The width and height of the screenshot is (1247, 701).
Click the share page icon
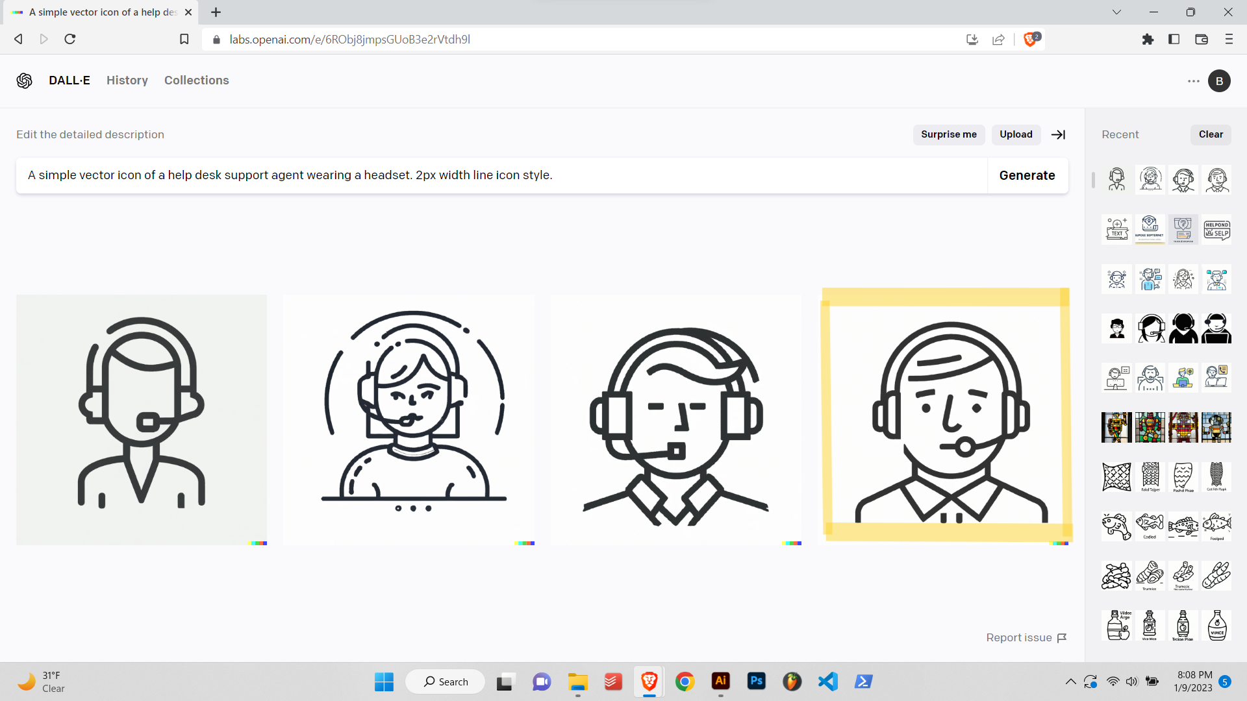click(x=998, y=40)
